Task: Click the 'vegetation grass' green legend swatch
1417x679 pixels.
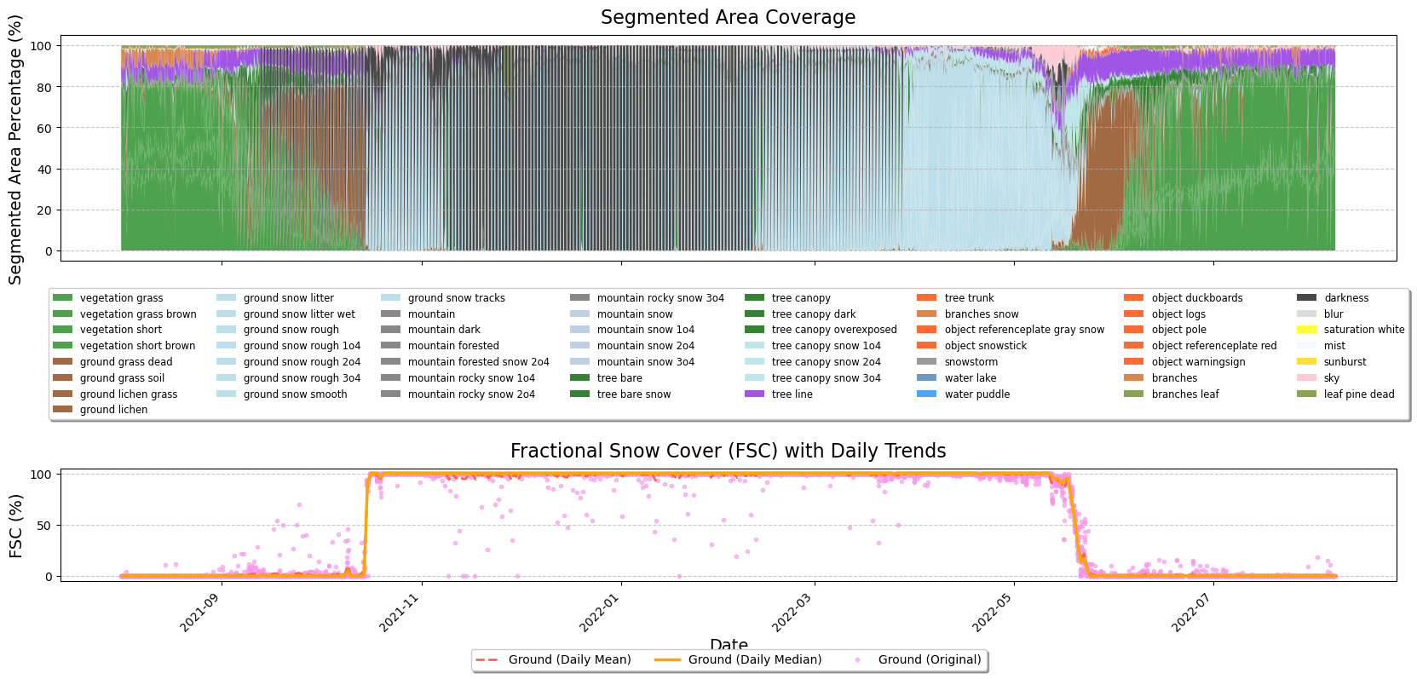Action: [62, 297]
